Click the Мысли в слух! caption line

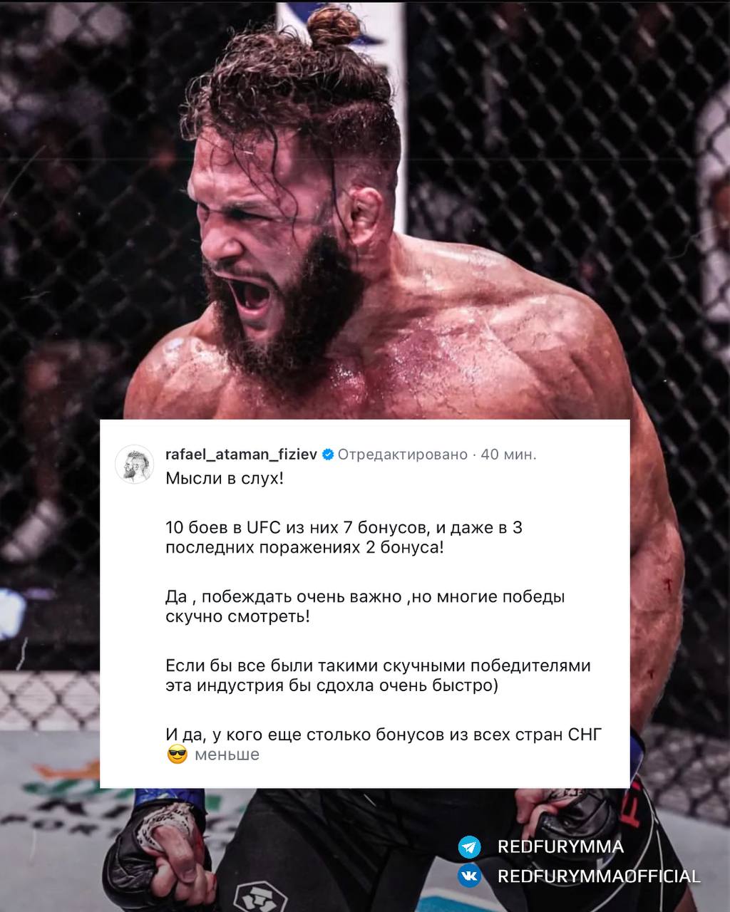[x=225, y=478]
